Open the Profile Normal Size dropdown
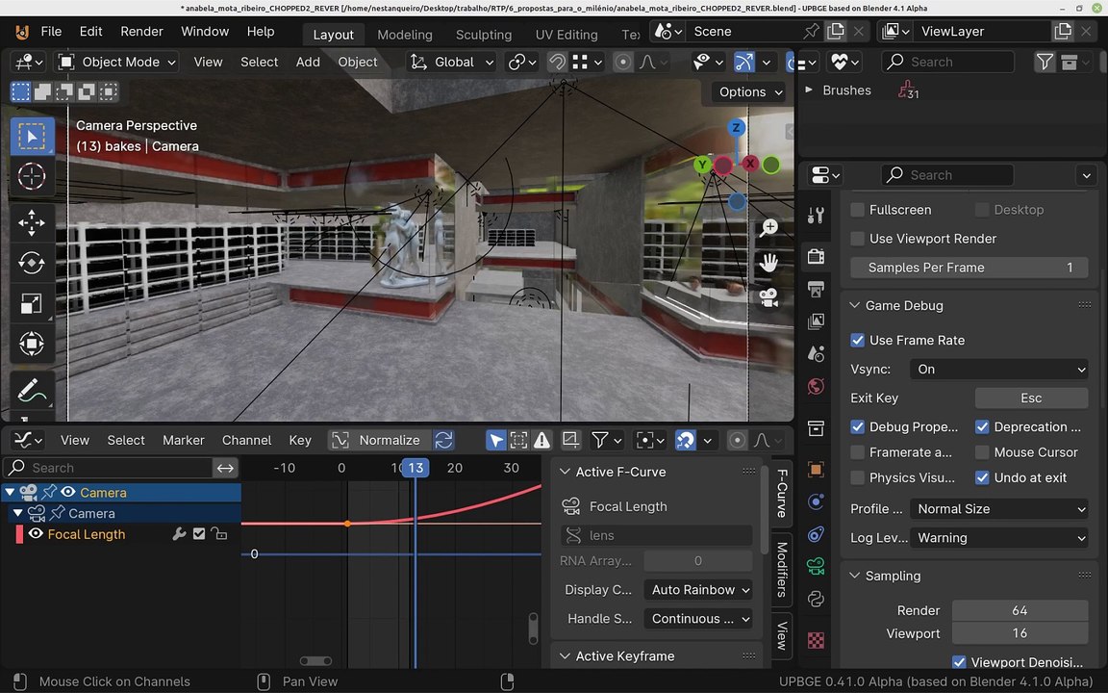1108x693 pixels. (x=999, y=509)
